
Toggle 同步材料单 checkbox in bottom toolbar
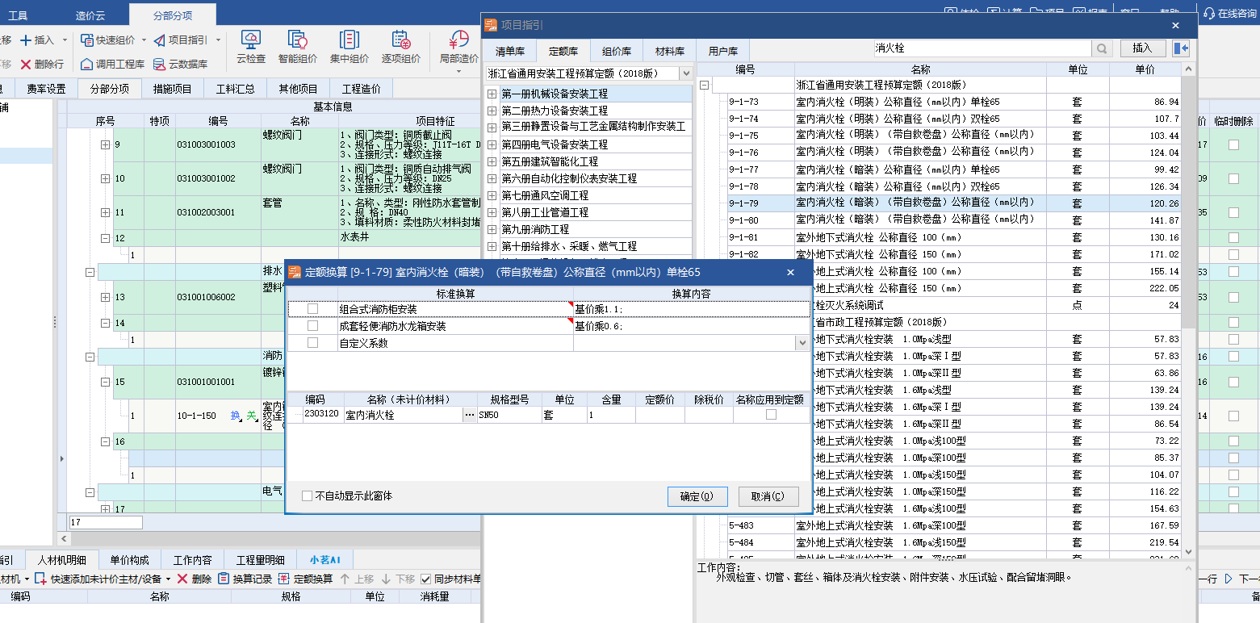pos(426,579)
